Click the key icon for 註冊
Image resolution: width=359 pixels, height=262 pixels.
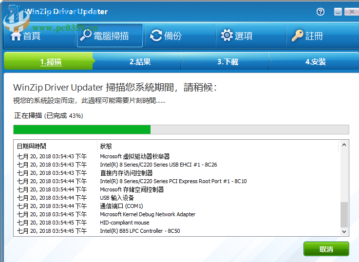[298, 36]
